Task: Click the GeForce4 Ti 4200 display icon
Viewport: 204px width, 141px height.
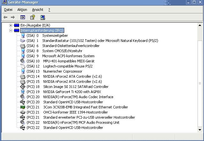Action: click(23, 92)
